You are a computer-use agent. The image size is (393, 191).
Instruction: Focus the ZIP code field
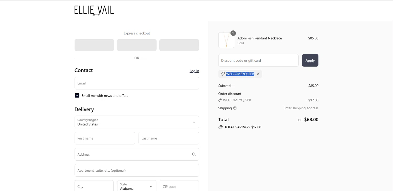point(179,186)
